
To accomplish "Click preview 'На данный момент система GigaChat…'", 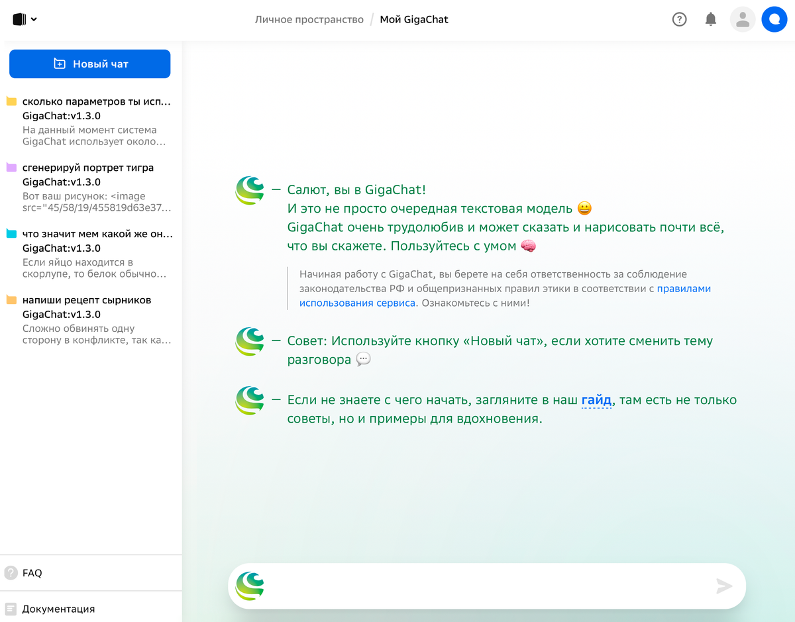I will [94, 136].
